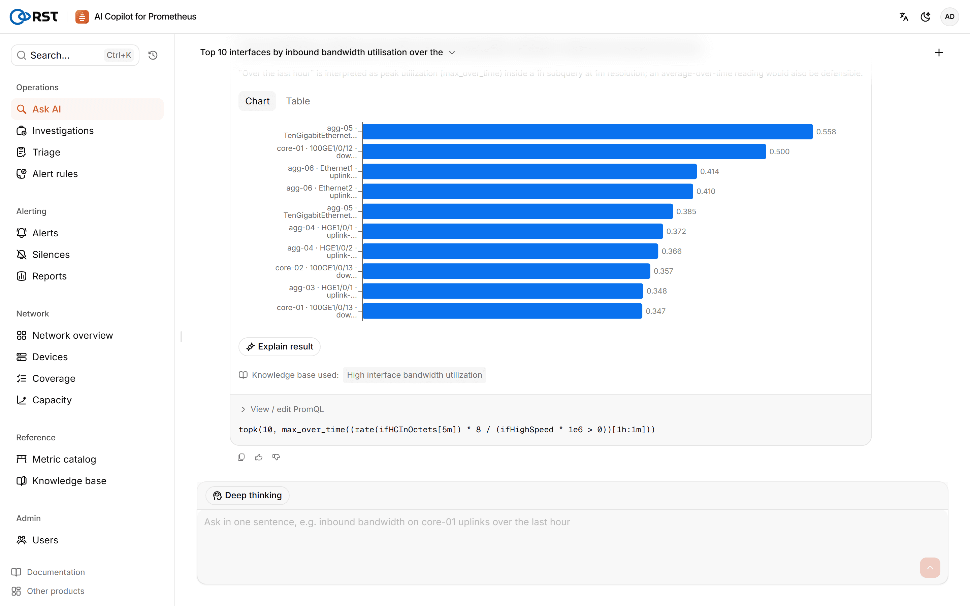Open Alert rules page
The image size is (970, 606).
87,173
